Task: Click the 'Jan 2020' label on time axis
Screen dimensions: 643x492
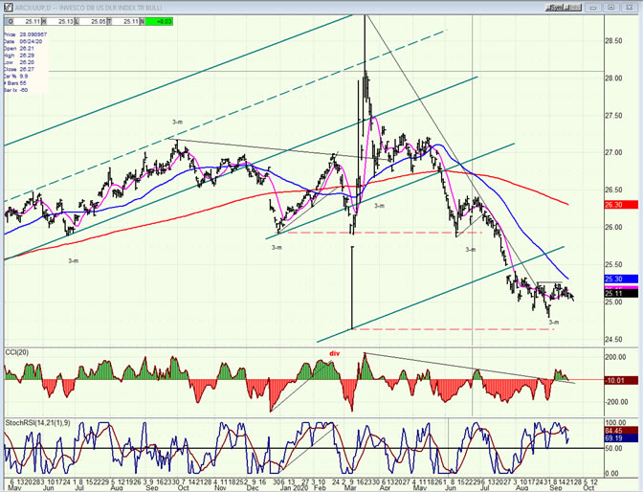Action: [x=293, y=488]
